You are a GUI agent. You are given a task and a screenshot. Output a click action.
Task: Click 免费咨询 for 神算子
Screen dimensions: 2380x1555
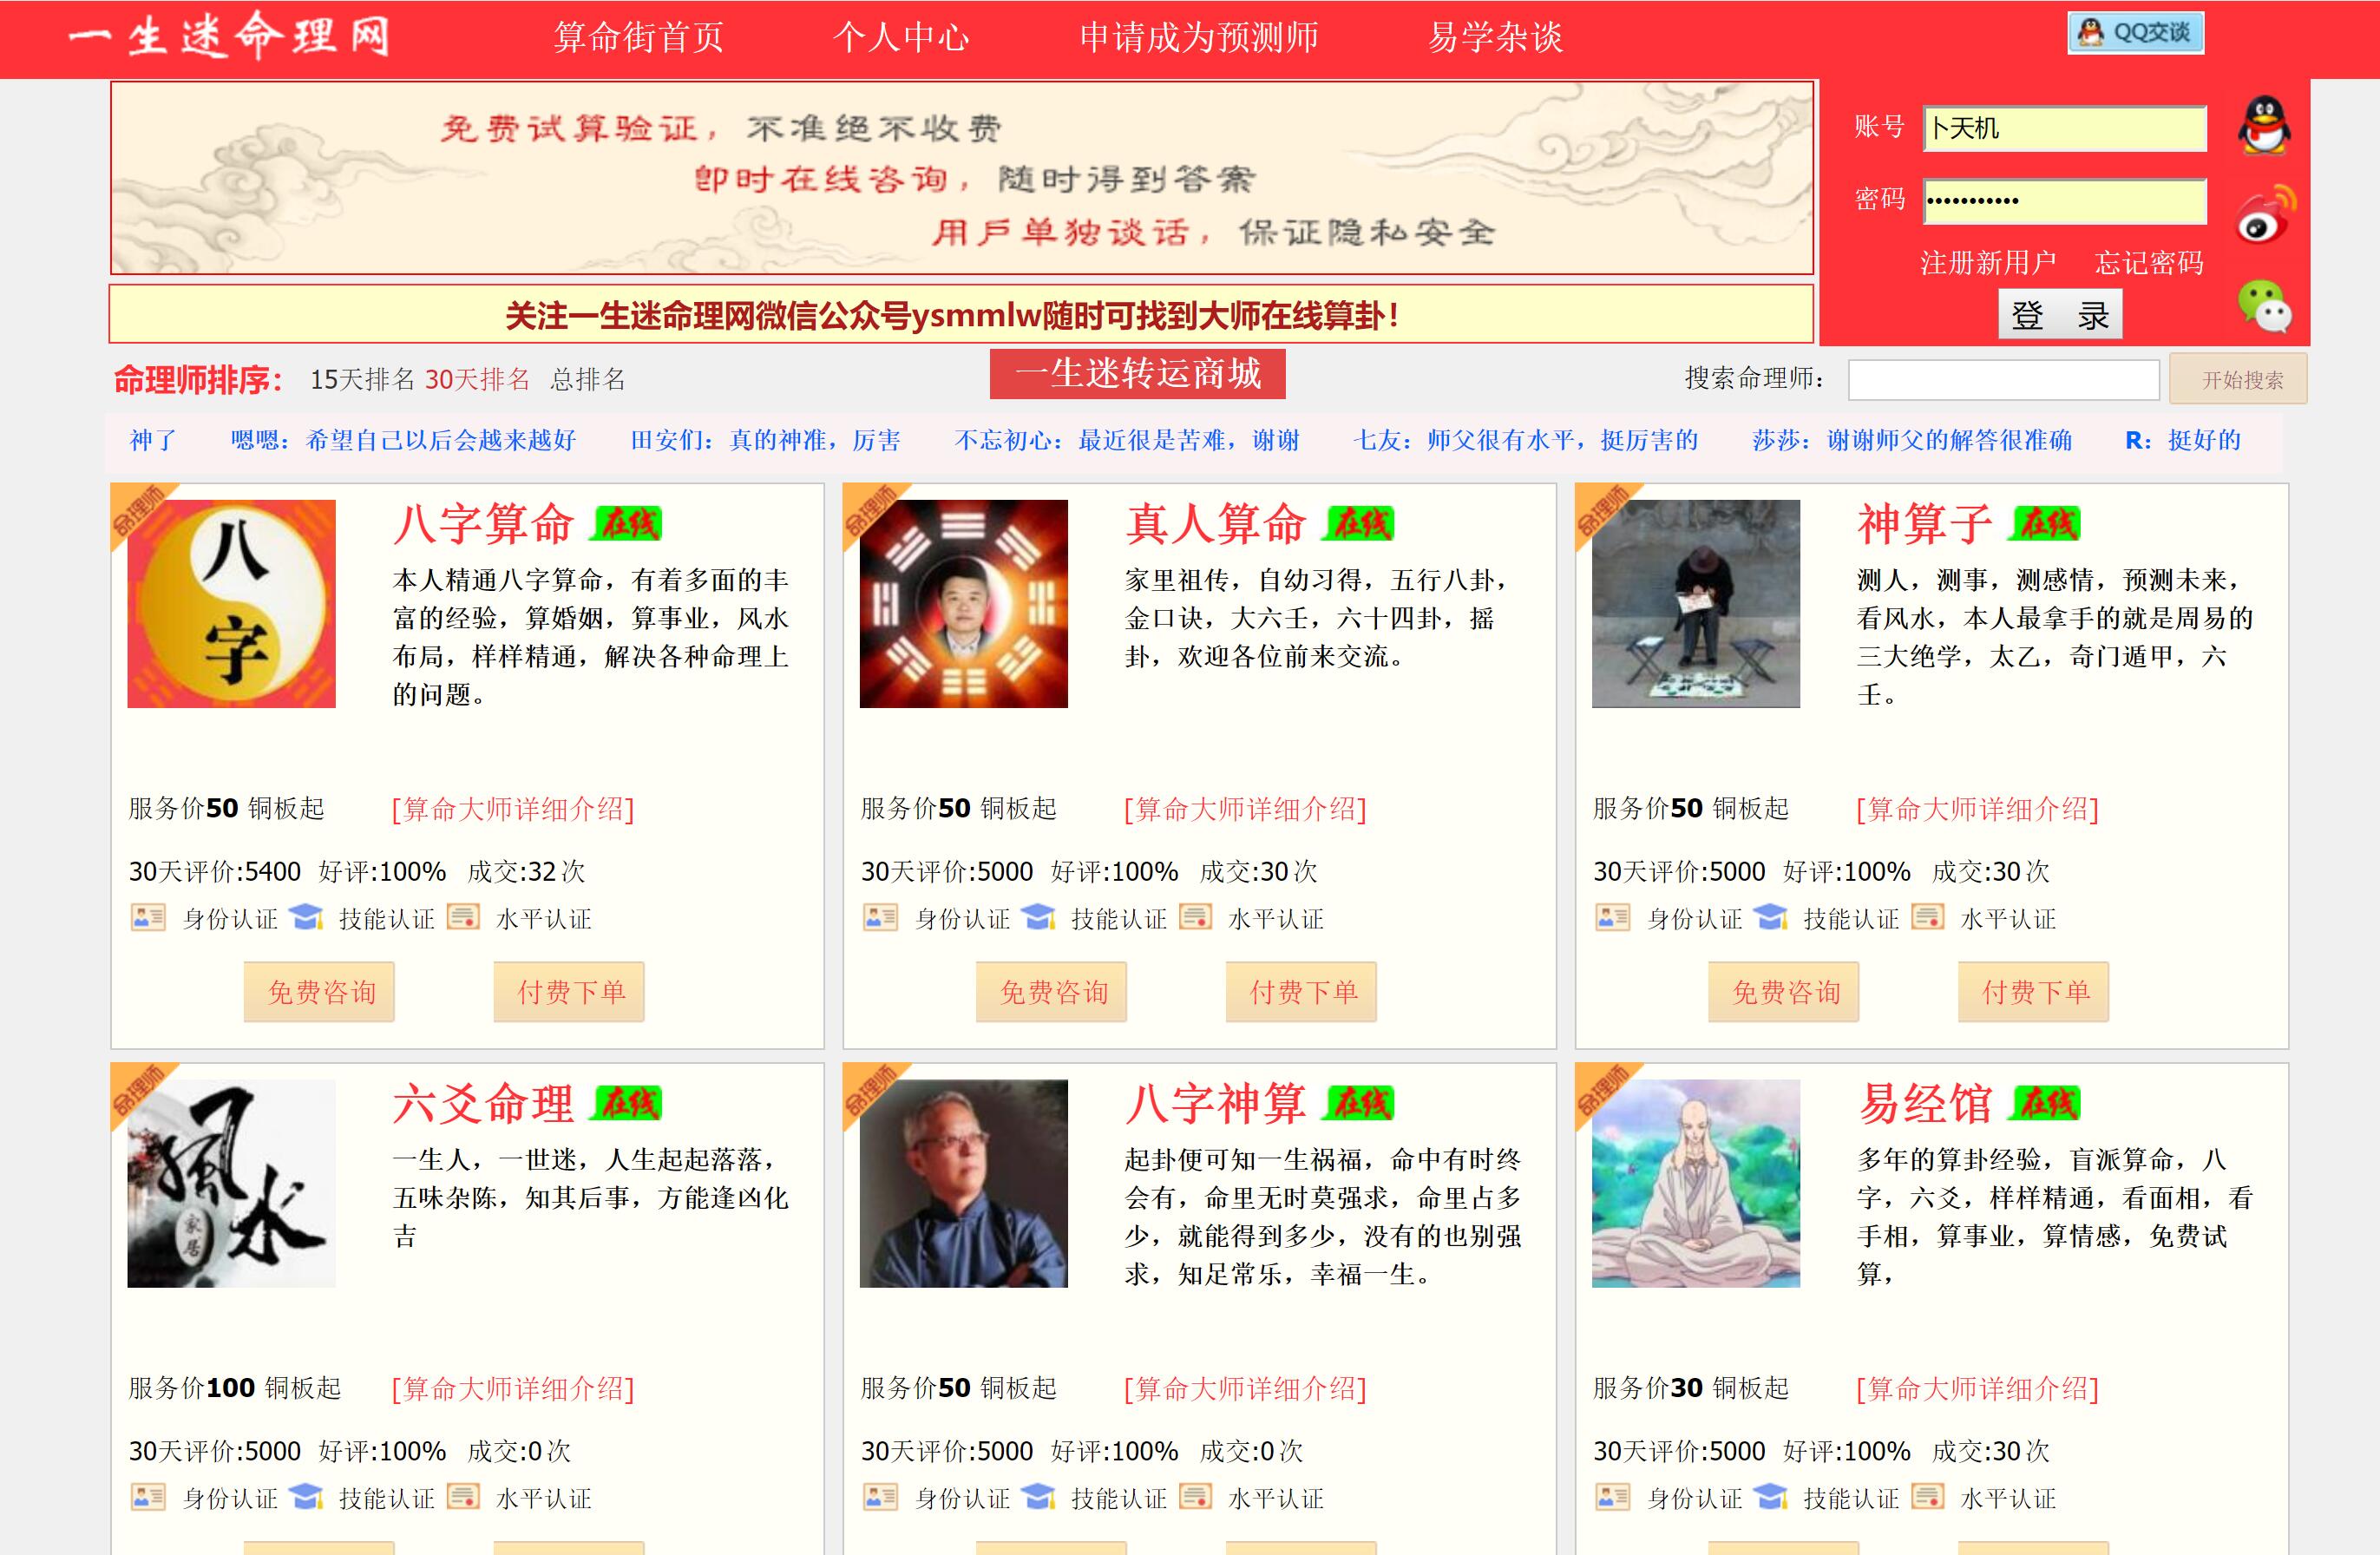pyautogui.click(x=1784, y=992)
